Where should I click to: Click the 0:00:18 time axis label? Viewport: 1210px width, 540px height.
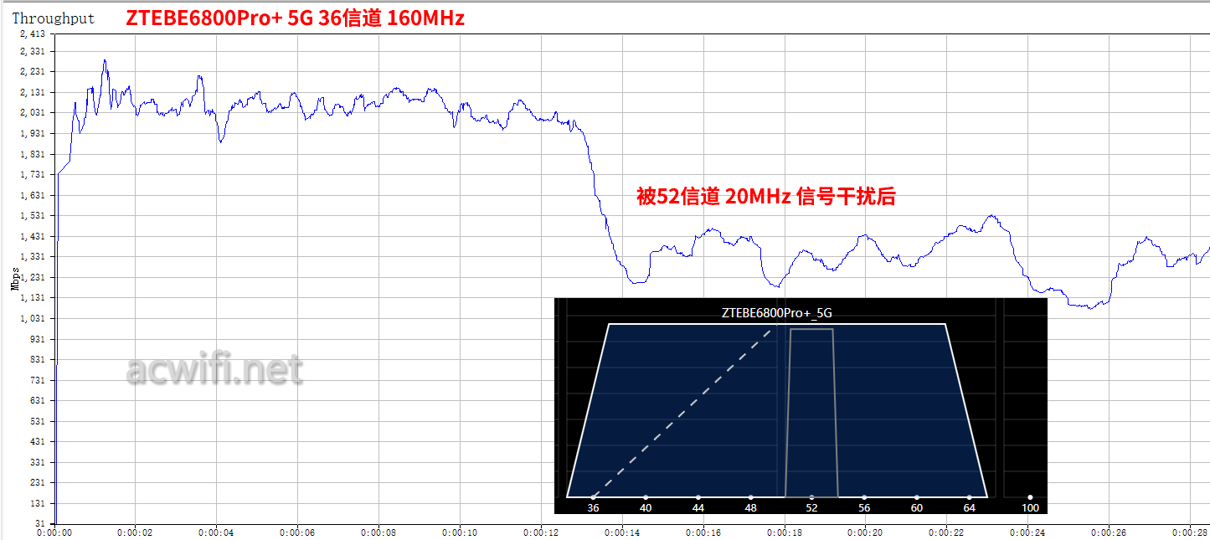(x=785, y=532)
